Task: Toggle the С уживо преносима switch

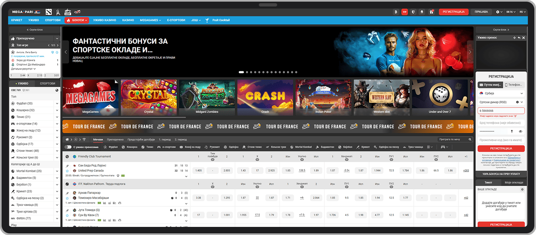Action: 68,147
